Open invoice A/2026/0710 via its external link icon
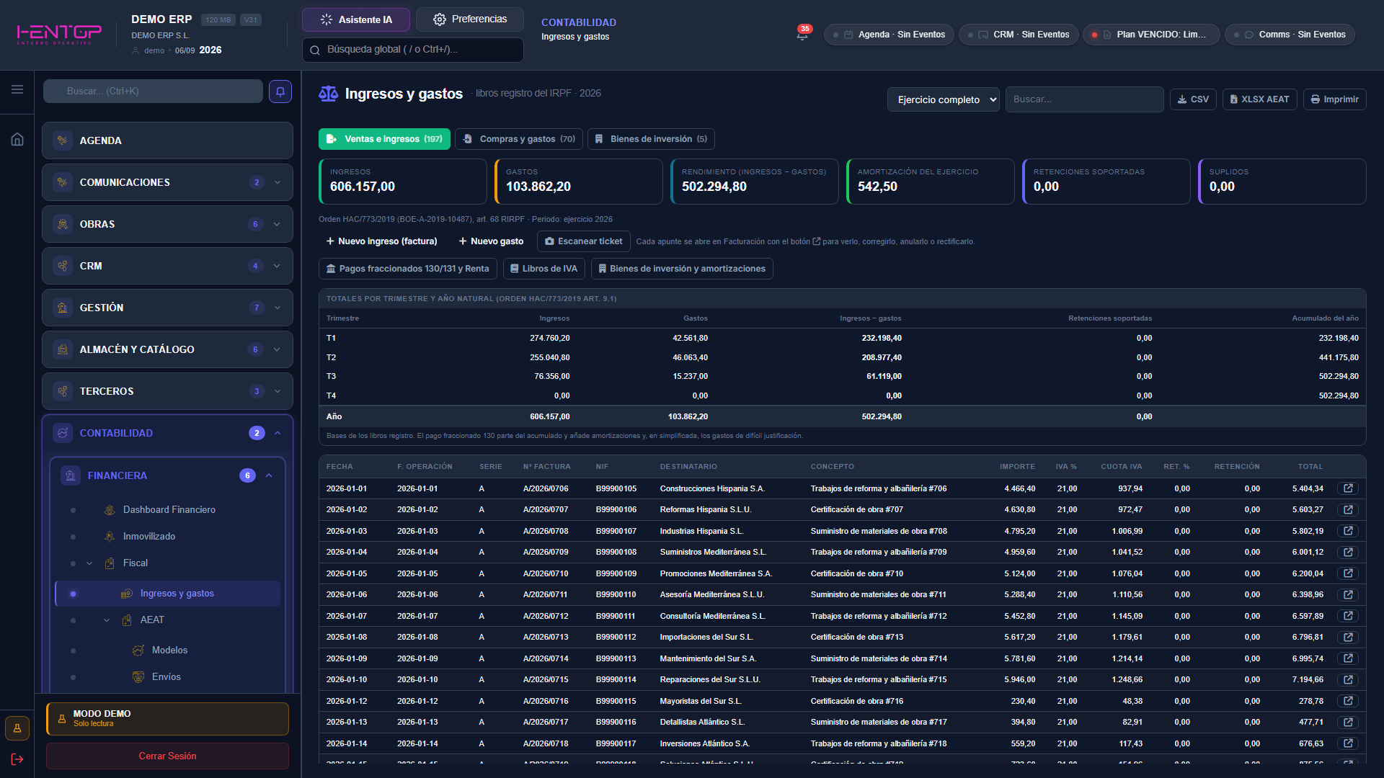The image size is (1384, 778). [1348, 573]
